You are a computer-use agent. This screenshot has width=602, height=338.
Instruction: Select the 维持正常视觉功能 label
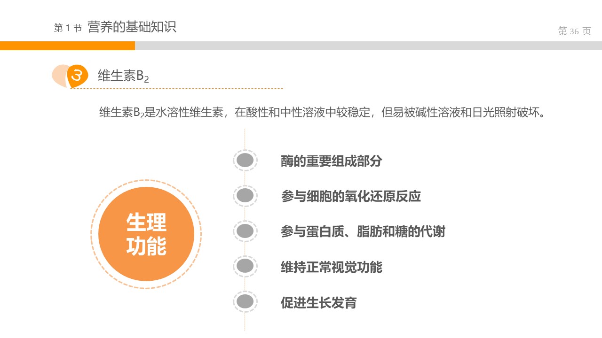[331, 267]
